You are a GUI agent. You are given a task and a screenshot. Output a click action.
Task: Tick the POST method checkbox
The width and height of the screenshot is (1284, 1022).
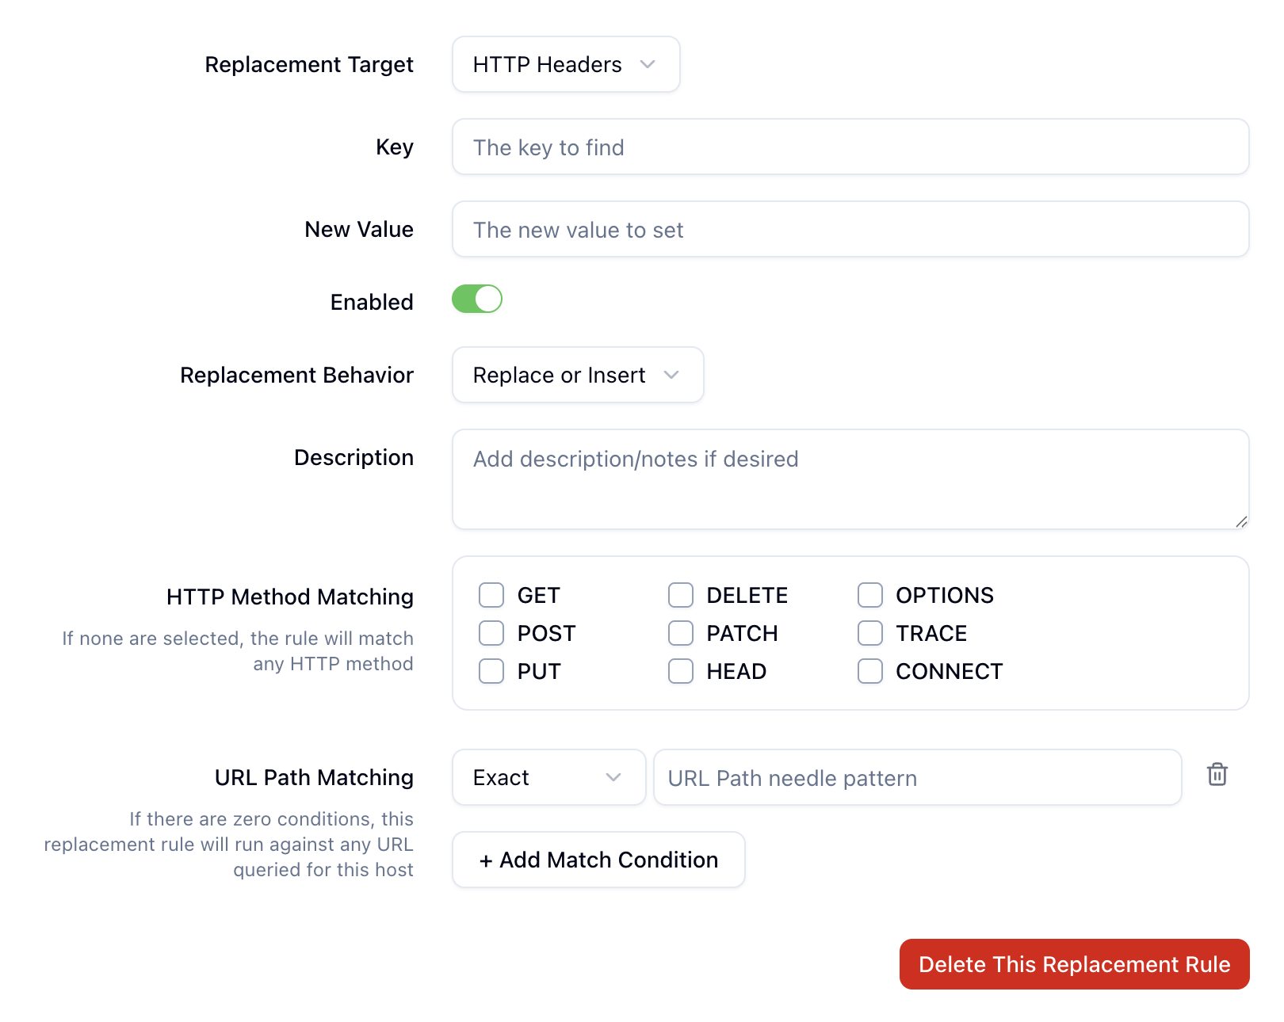coord(491,633)
